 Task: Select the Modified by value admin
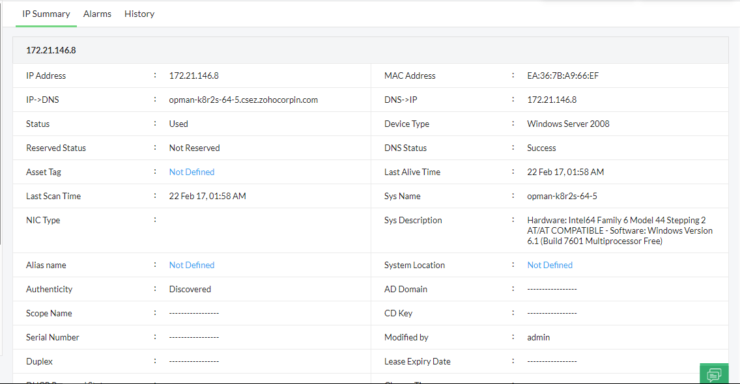pos(539,336)
